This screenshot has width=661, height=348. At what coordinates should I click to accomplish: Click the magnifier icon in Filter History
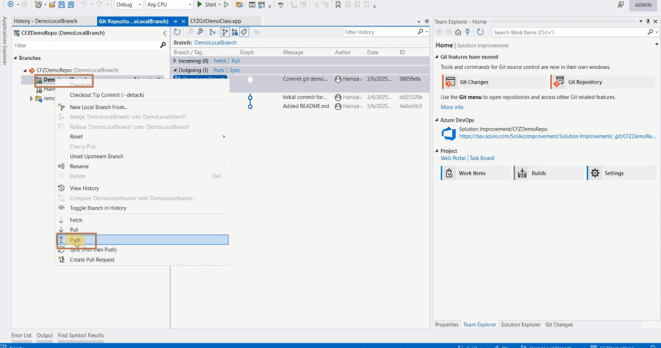click(420, 32)
